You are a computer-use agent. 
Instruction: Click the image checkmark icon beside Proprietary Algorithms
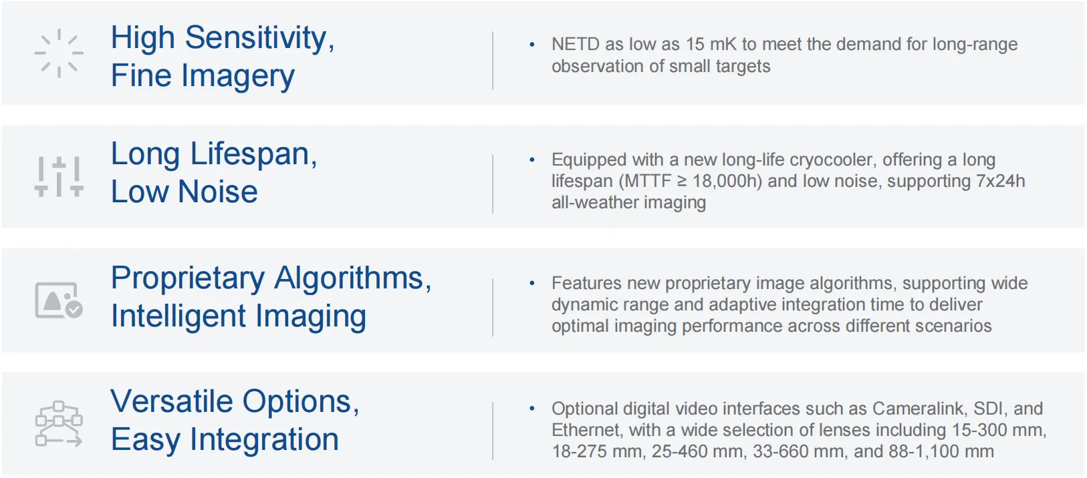click(x=59, y=300)
